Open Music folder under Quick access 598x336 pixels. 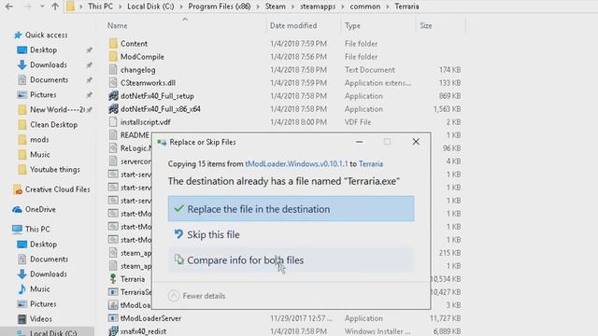pos(39,154)
